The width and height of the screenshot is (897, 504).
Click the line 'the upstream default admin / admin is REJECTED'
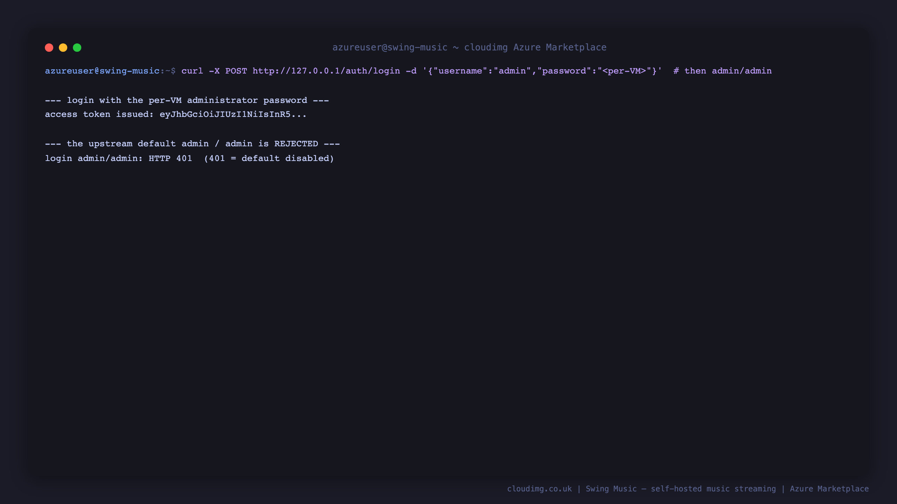click(x=192, y=144)
